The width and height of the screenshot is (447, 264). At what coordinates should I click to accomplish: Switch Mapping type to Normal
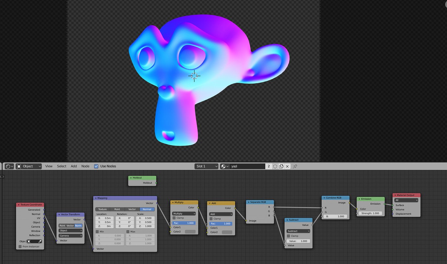tap(147, 209)
